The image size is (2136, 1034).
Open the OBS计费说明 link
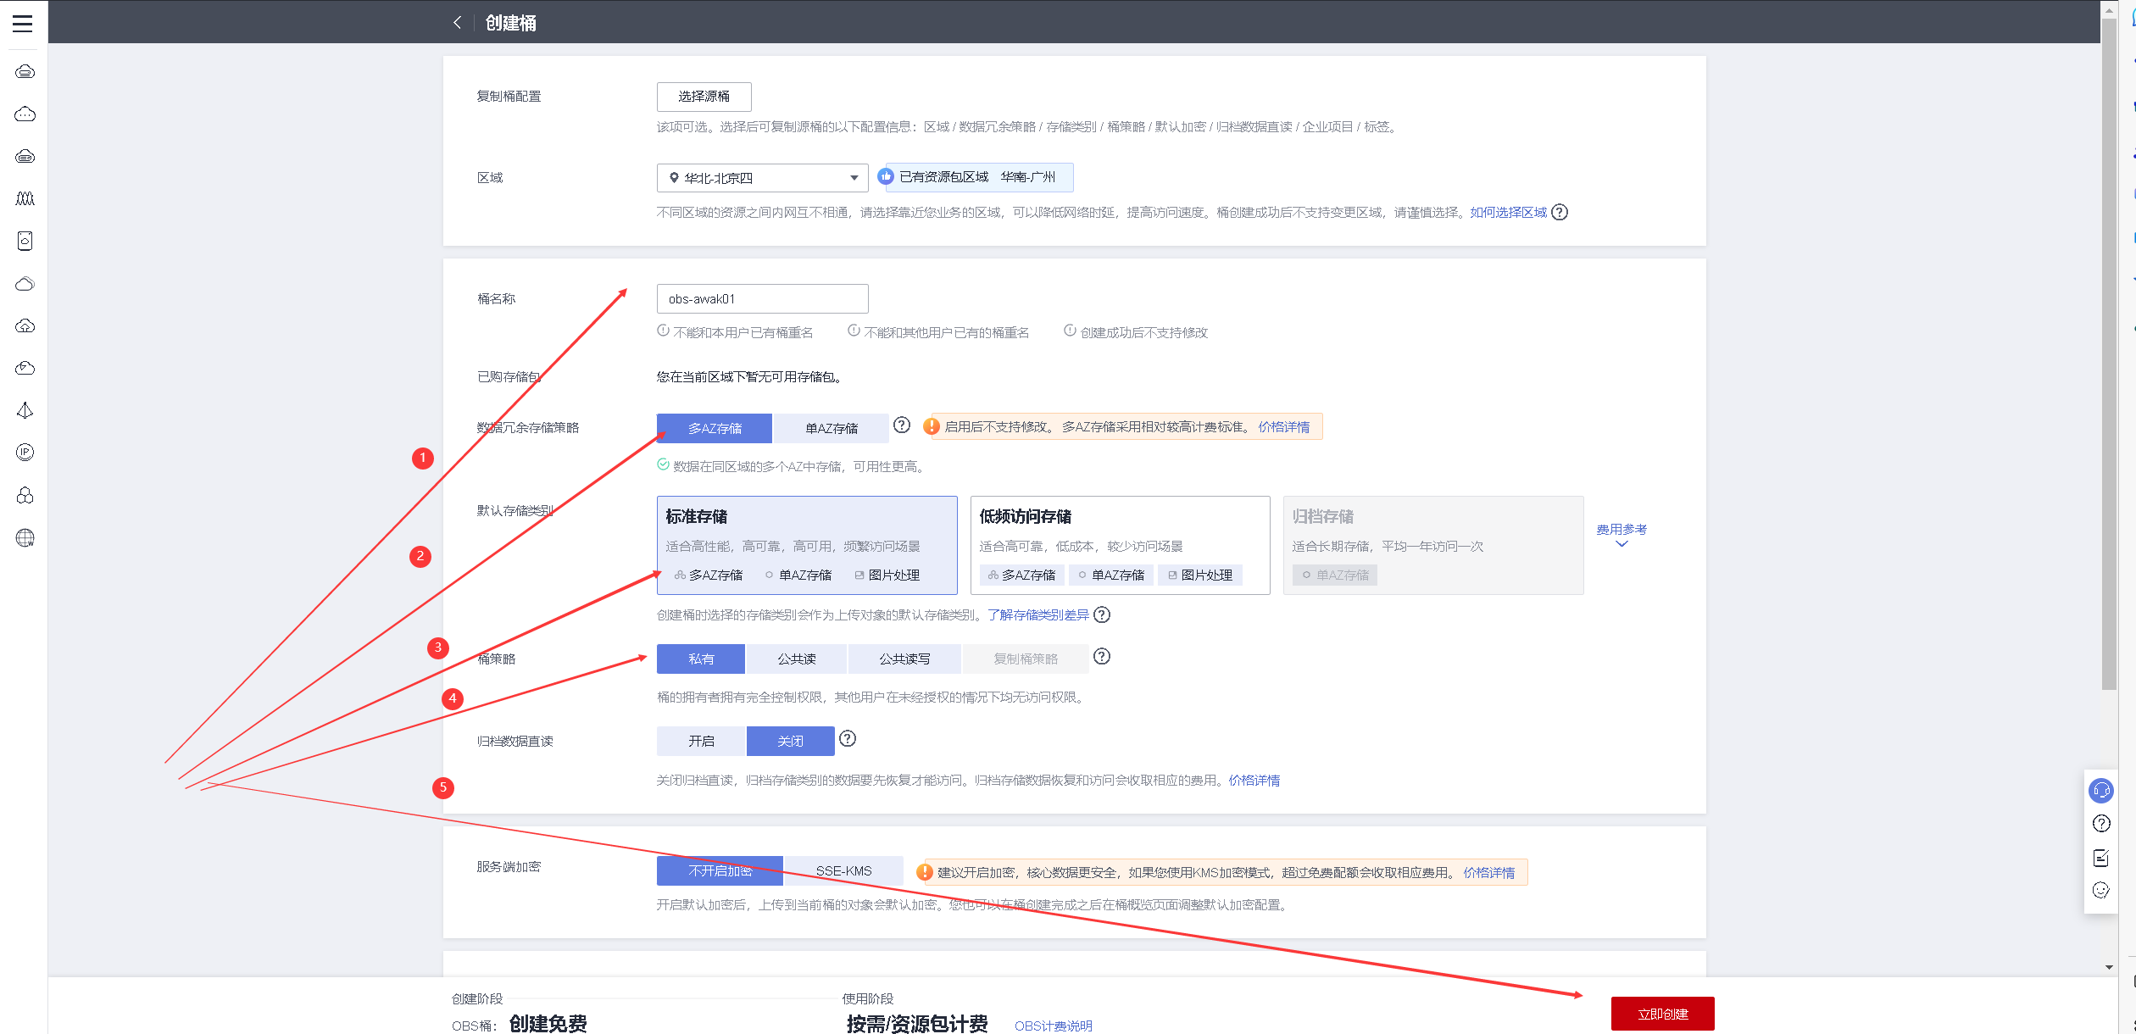(1053, 1026)
